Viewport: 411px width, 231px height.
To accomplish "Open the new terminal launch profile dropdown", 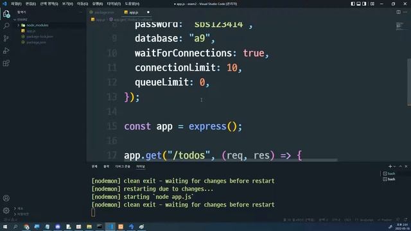I will pos(394,166).
